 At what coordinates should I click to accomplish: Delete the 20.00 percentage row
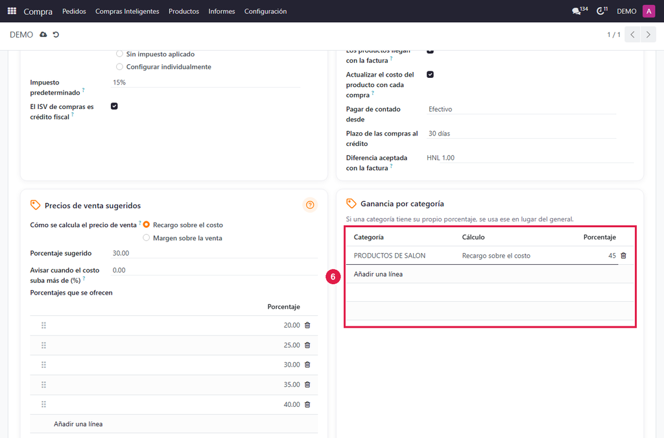click(307, 325)
